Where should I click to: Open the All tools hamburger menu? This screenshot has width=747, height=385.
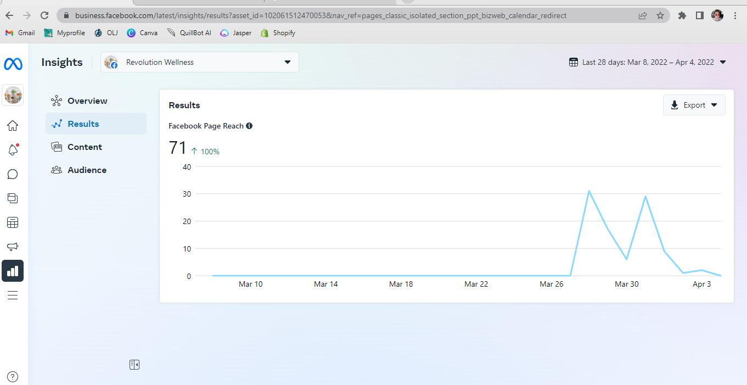(x=13, y=295)
